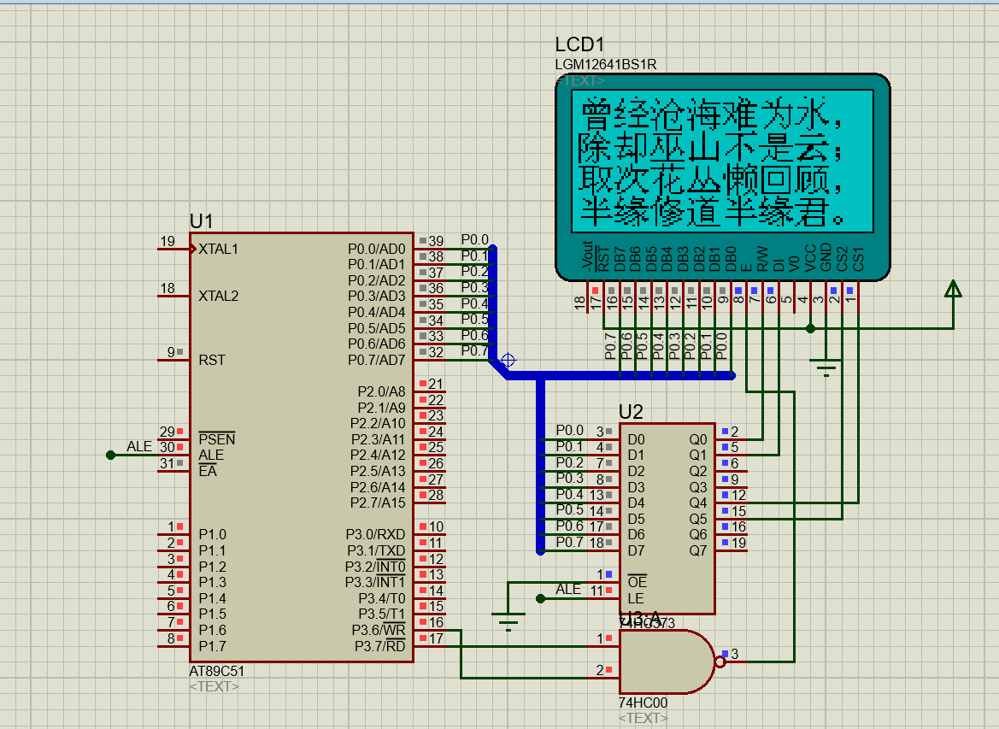
Task: Click the P0.0/AD0 pin label inside U1
Action: [377, 250]
